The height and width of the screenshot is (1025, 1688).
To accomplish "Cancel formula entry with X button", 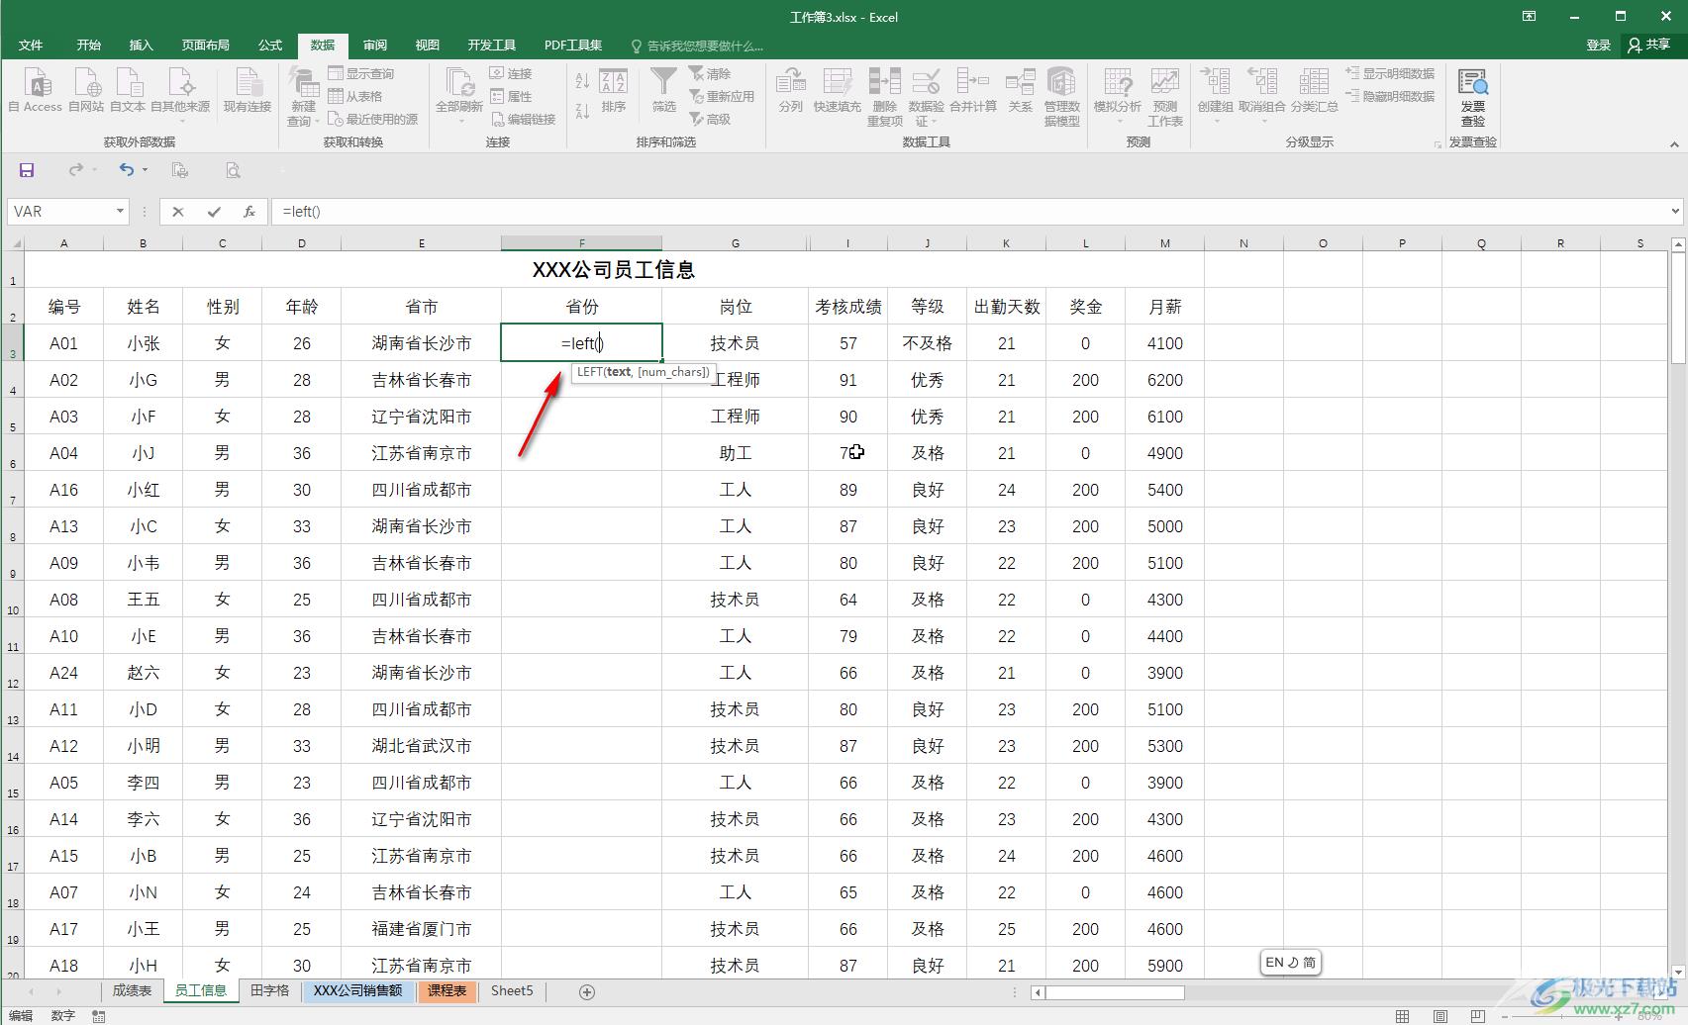I will point(178,212).
